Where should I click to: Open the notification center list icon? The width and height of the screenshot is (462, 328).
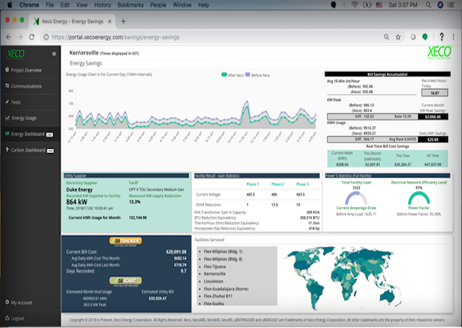point(451,5)
